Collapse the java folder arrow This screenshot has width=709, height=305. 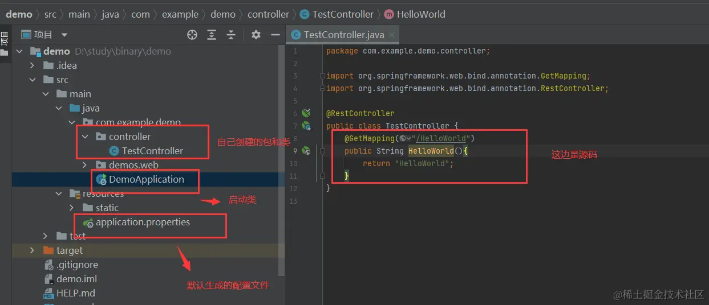point(59,108)
